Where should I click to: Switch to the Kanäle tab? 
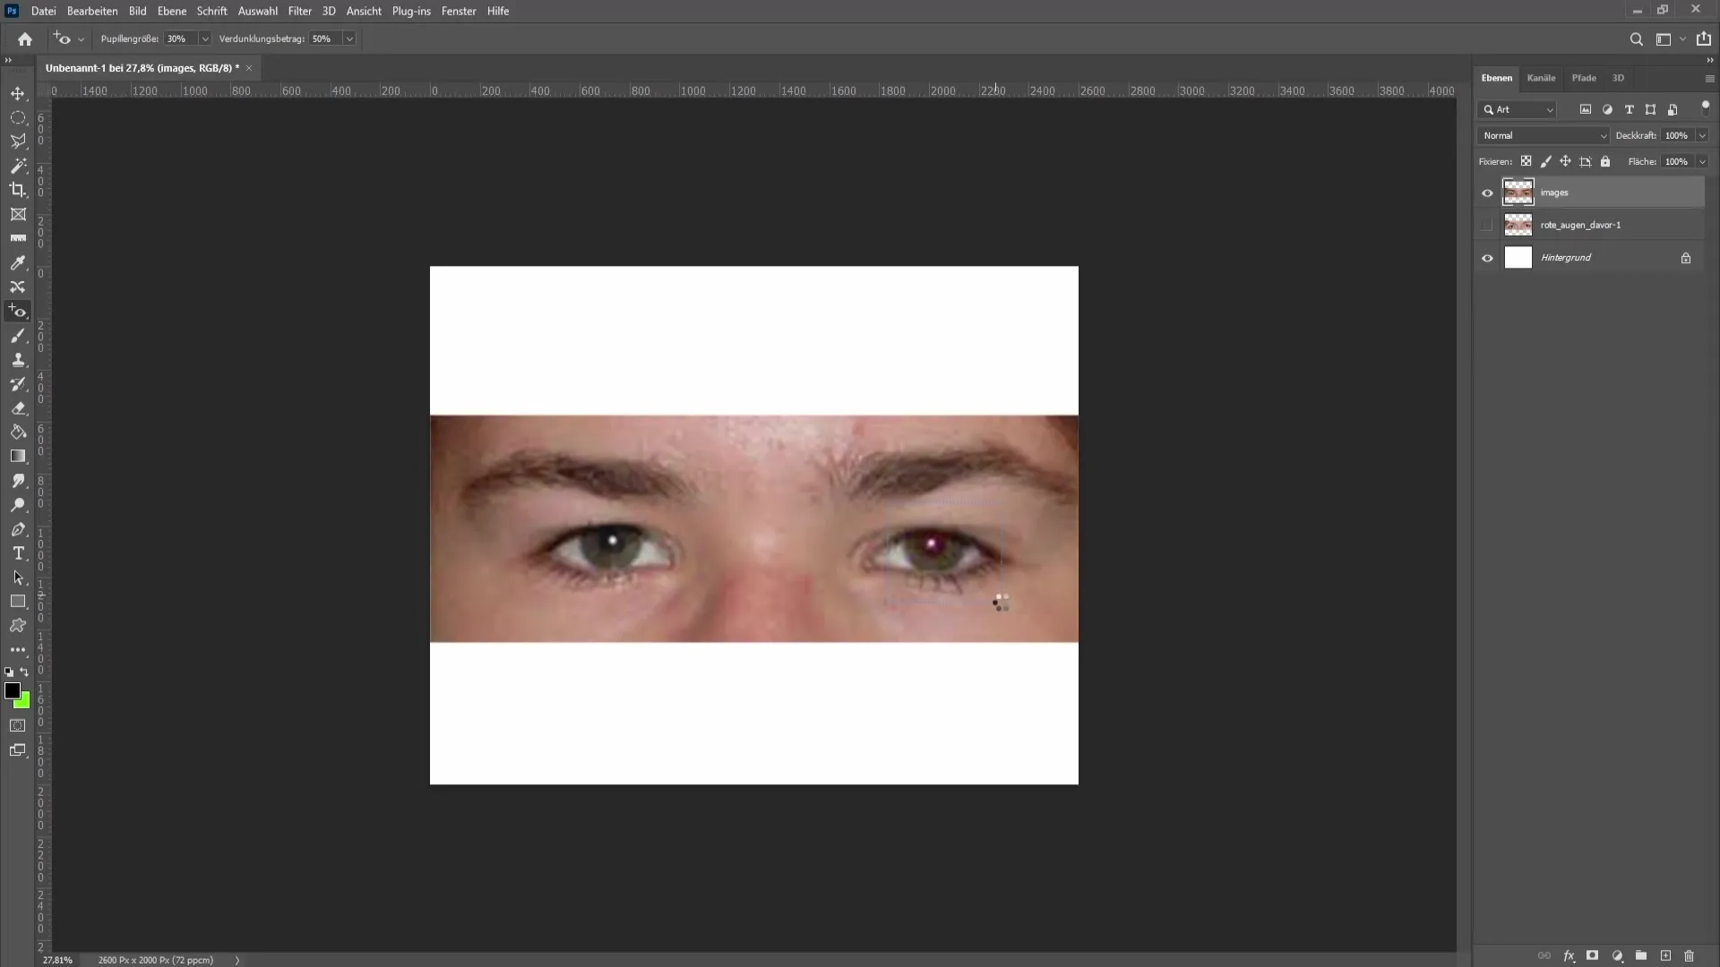tap(1541, 77)
